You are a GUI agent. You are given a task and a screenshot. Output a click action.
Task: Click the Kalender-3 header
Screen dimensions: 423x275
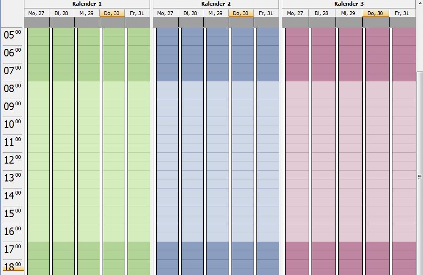tap(349, 4)
